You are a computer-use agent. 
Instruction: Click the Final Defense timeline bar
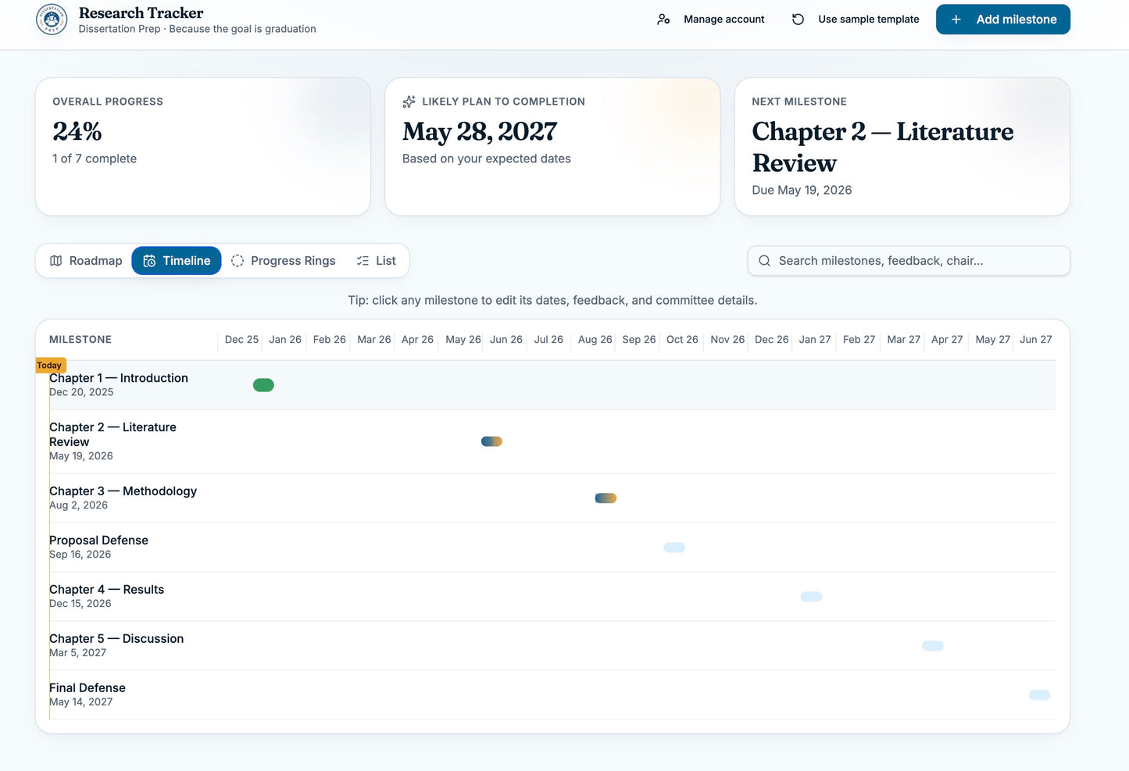(x=1040, y=695)
